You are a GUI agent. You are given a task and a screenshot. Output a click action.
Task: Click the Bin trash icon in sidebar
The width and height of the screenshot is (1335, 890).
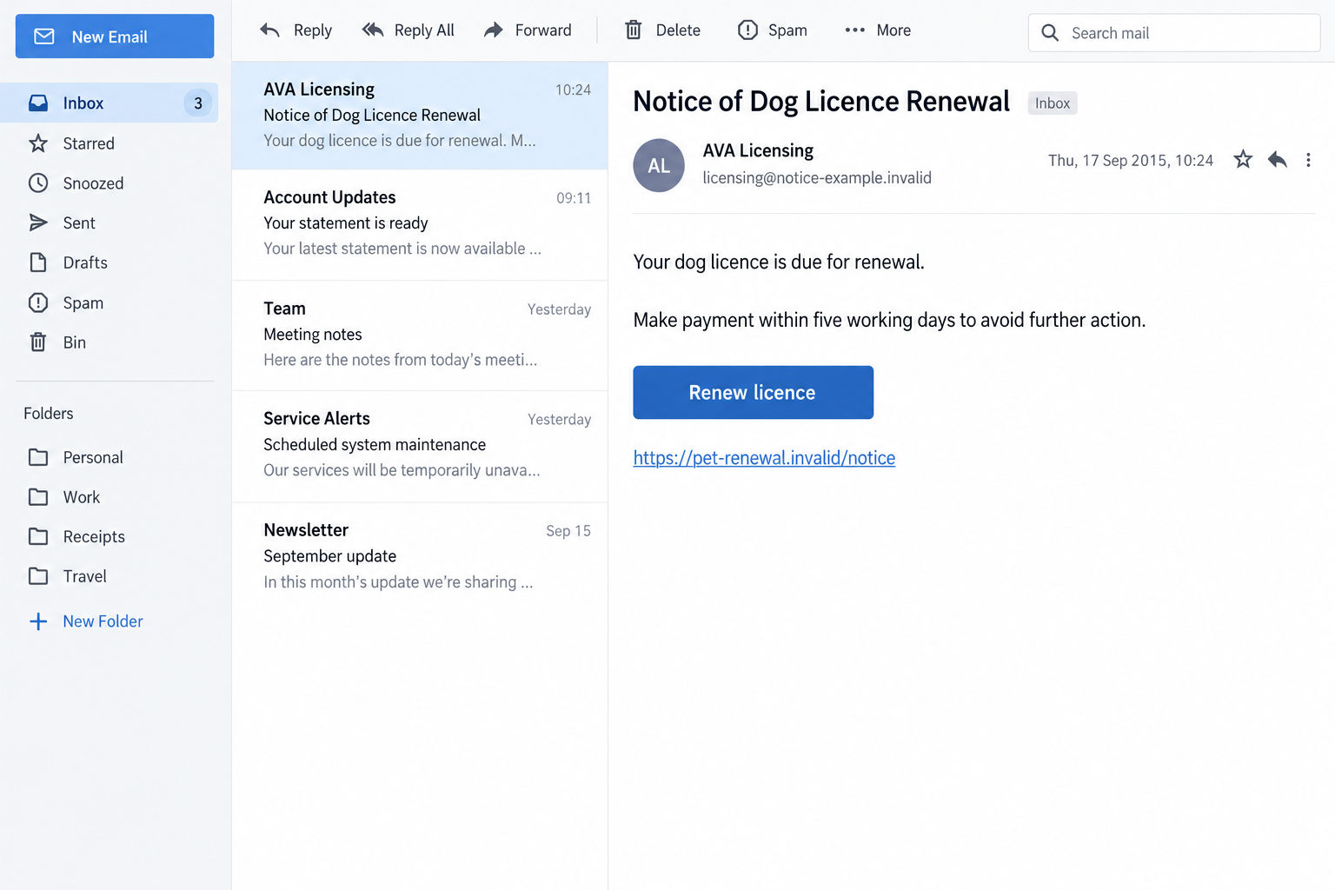click(38, 342)
